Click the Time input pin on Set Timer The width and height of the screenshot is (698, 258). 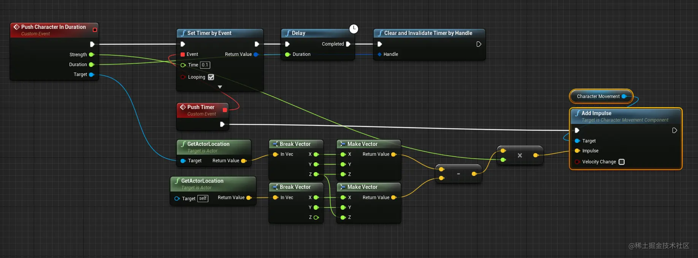click(x=183, y=65)
